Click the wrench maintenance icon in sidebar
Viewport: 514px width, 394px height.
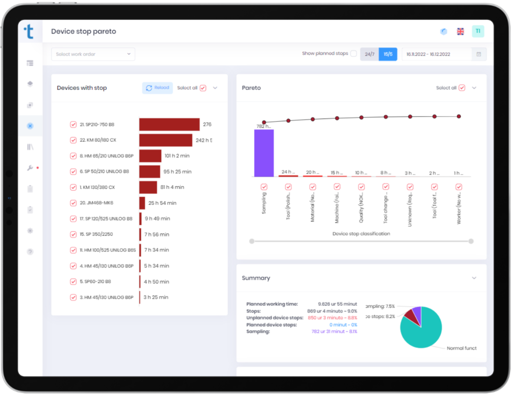(30, 168)
